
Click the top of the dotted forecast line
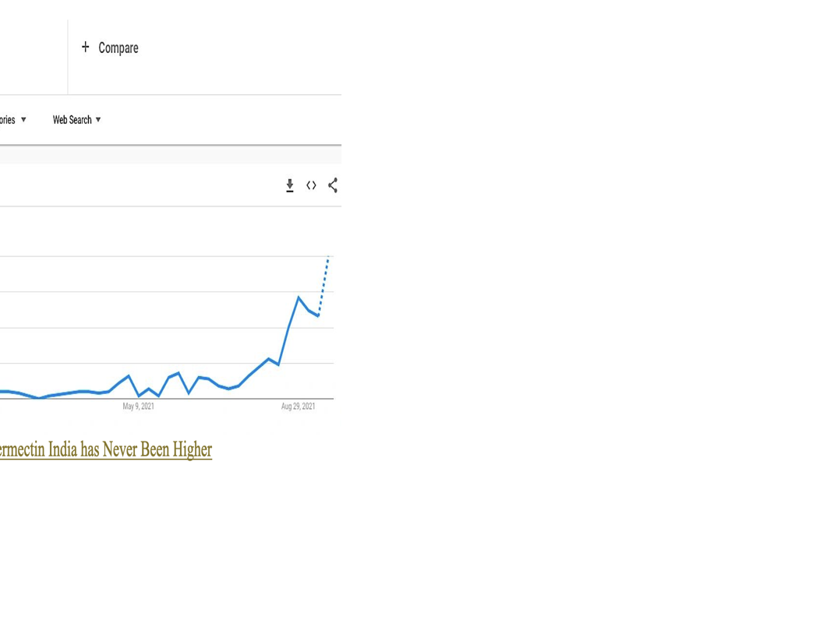(x=328, y=257)
